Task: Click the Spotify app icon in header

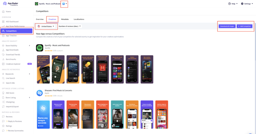Action: pyautogui.click(x=37, y=4)
